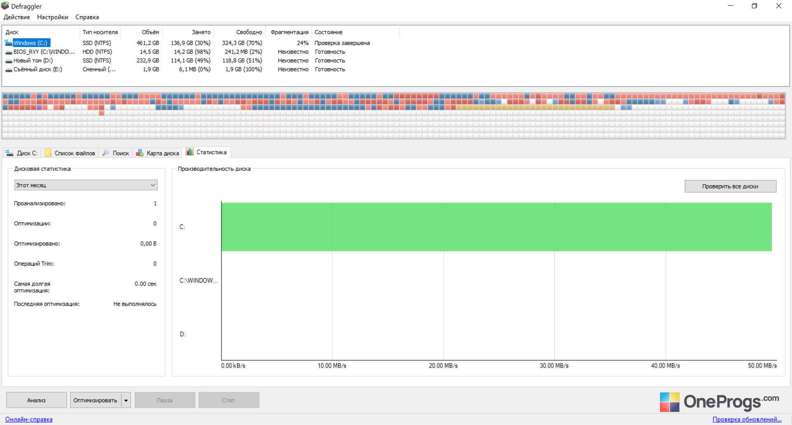
Task: Open the Действие menu
Action: [x=16, y=17]
